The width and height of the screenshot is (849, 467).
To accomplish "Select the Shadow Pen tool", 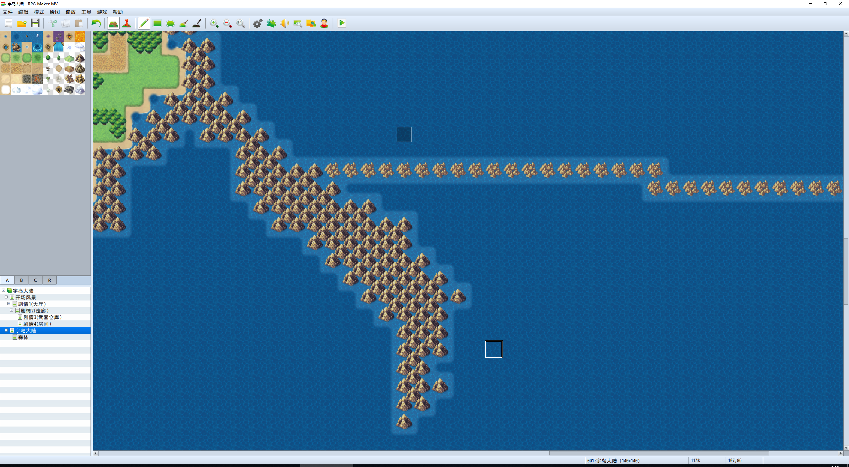I will pyautogui.click(x=197, y=23).
